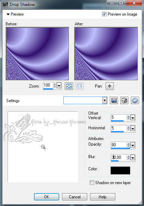Screen dimensions: 144x206
Task: Click the Cancel button
Action: [75, 197]
